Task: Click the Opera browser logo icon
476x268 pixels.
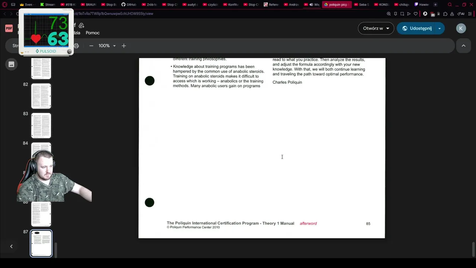Action: click(x=4, y=4)
